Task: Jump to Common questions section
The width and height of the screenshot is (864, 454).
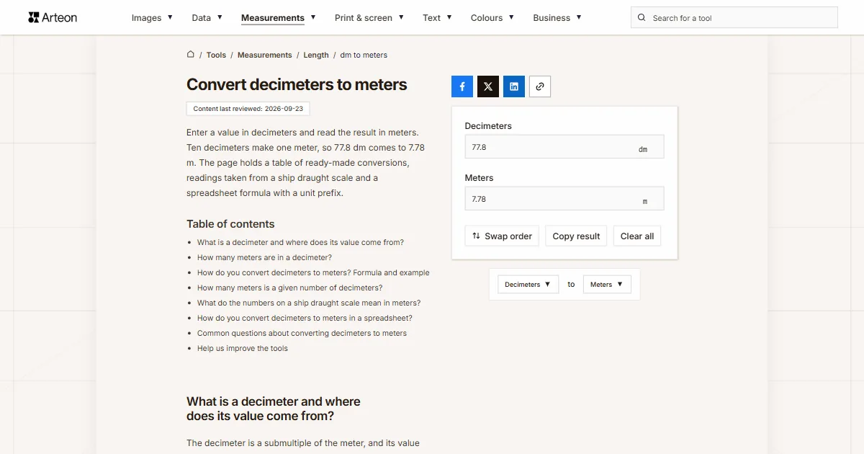Action: (x=302, y=333)
